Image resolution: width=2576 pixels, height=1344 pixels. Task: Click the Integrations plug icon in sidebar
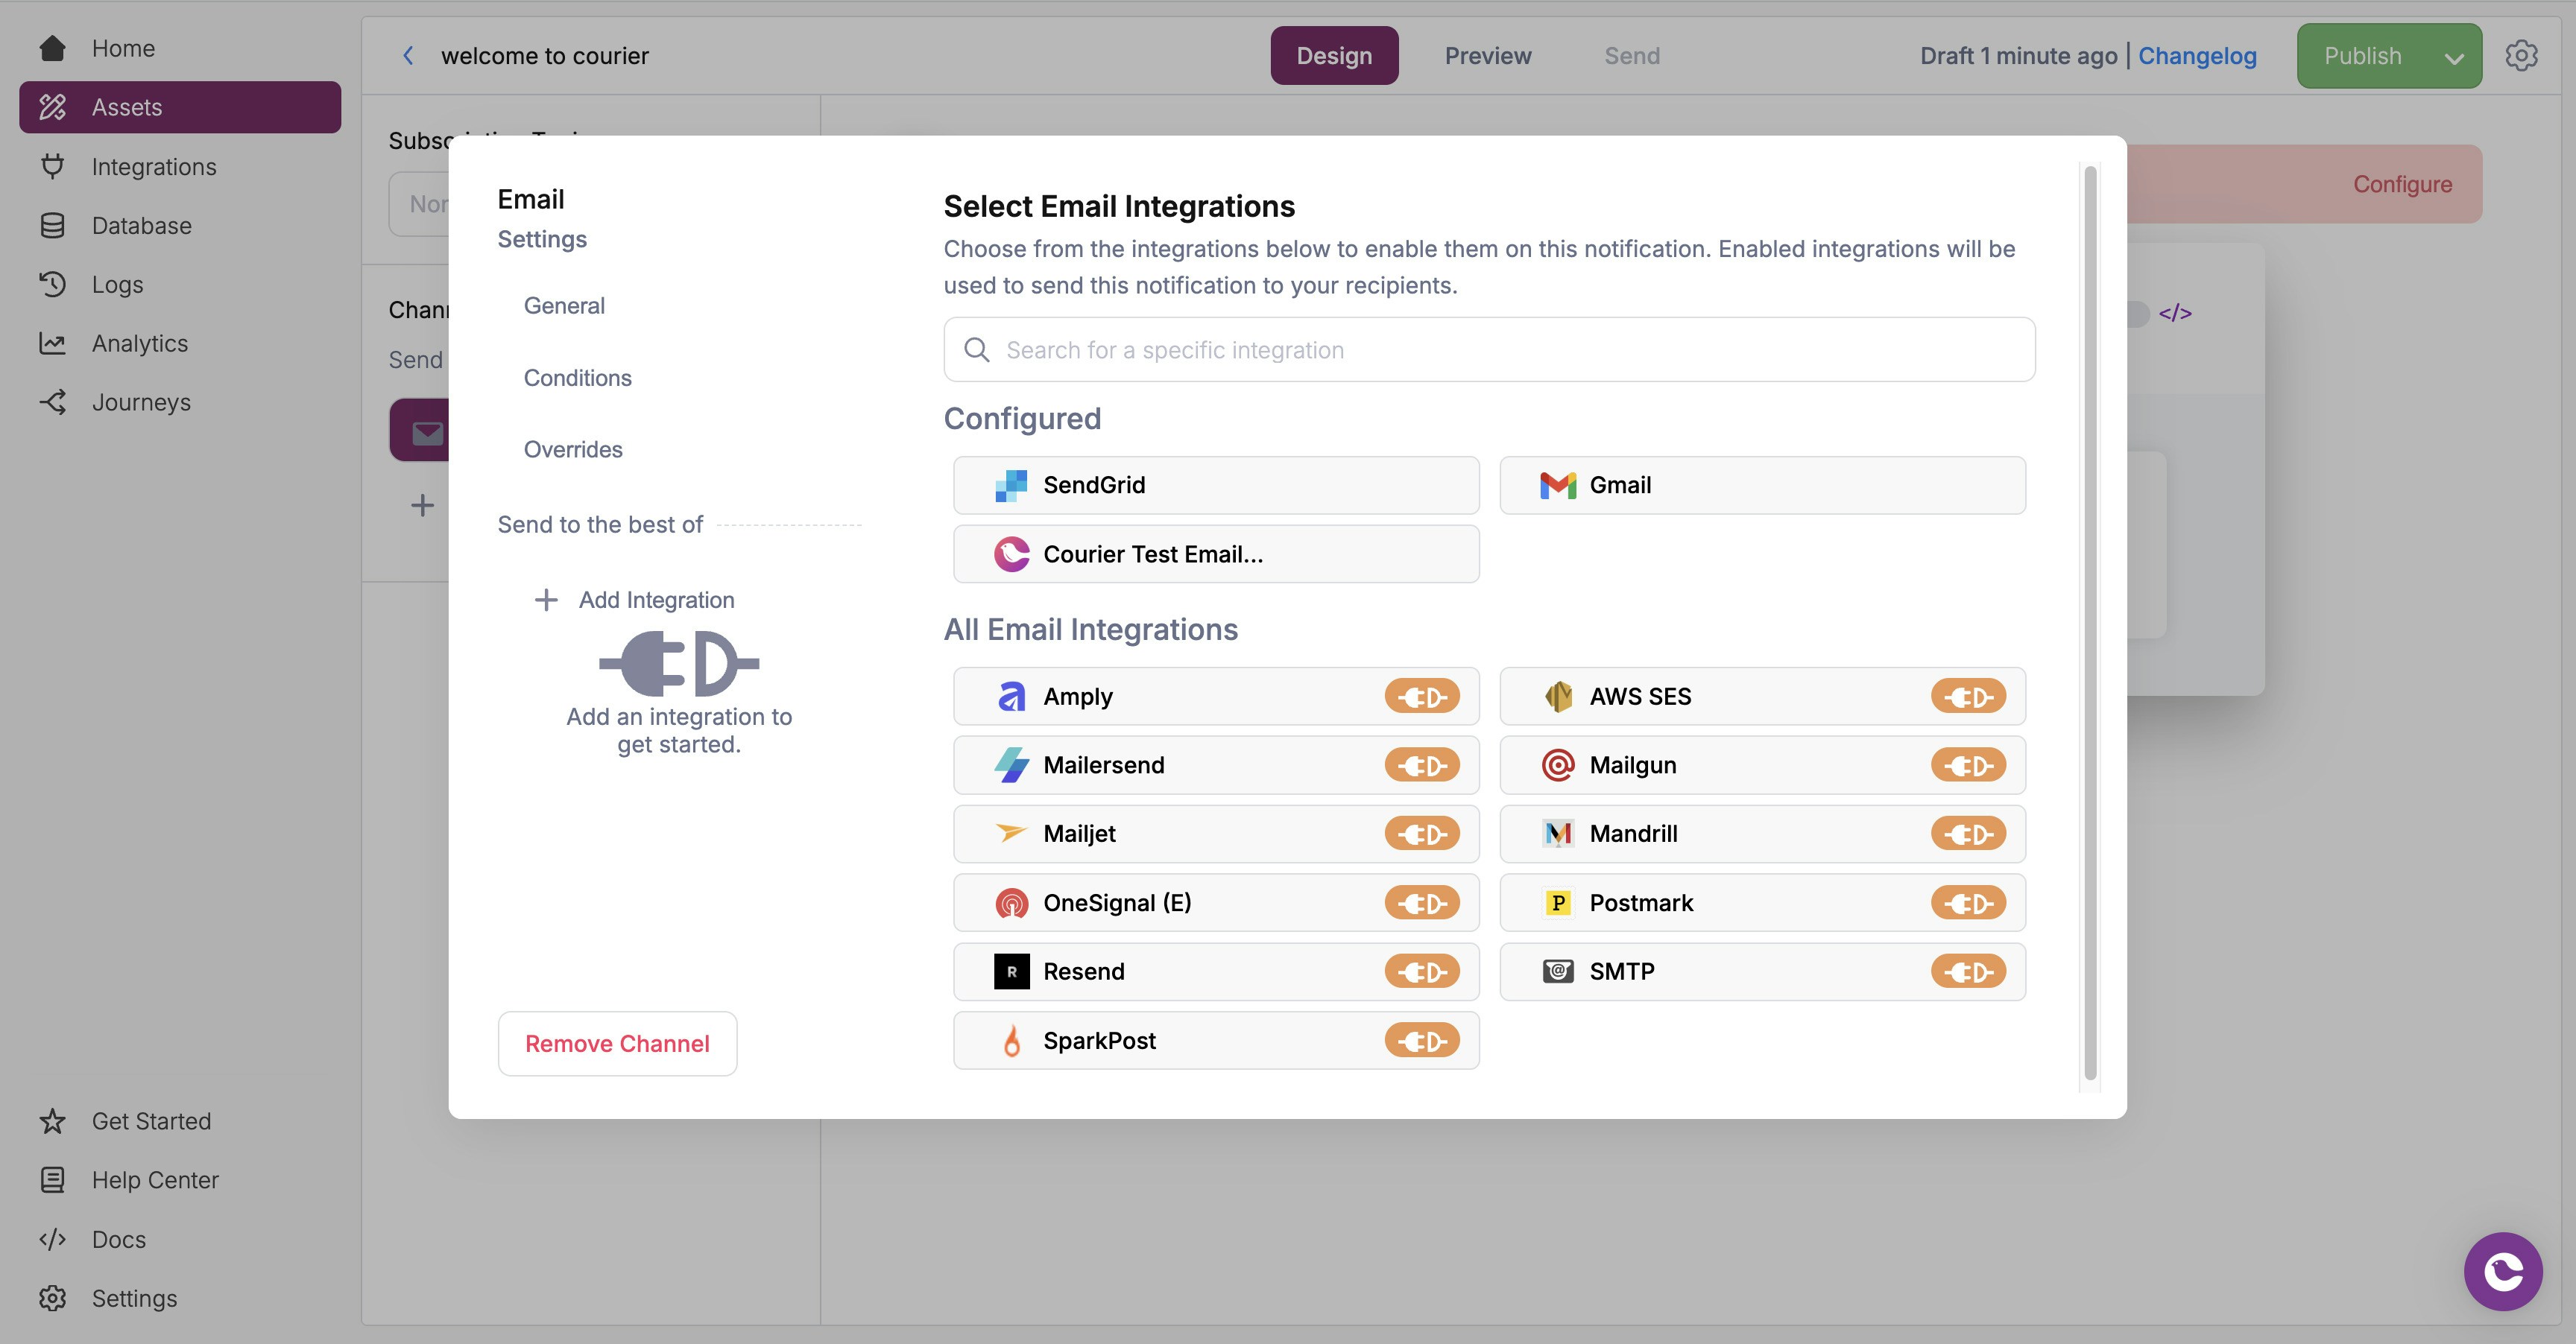[52, 167]
